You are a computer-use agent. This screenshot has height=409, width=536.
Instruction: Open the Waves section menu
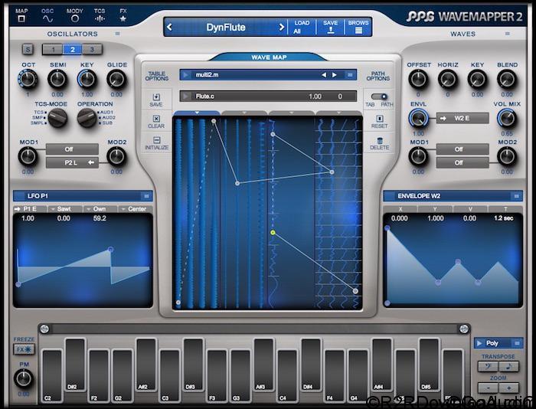tap(507, 34)
